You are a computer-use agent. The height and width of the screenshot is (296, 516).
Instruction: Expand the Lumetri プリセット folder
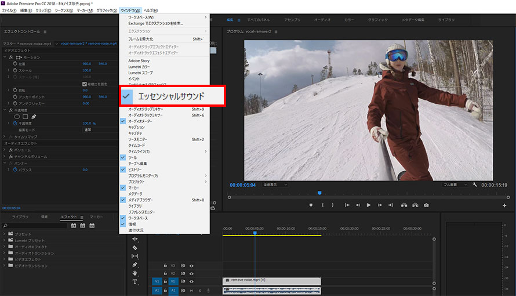pos(5,240)
